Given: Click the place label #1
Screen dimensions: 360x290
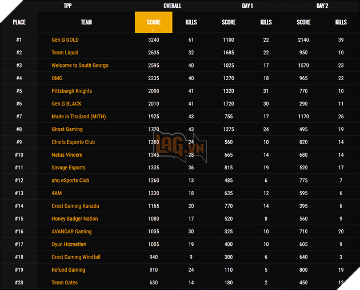Looking at the screenshot, I should click(19, 40).
